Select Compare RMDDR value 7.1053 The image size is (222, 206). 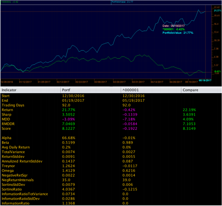189,124
